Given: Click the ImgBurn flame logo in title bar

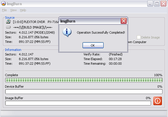Looking at the screenshot, I should (3, 4).
